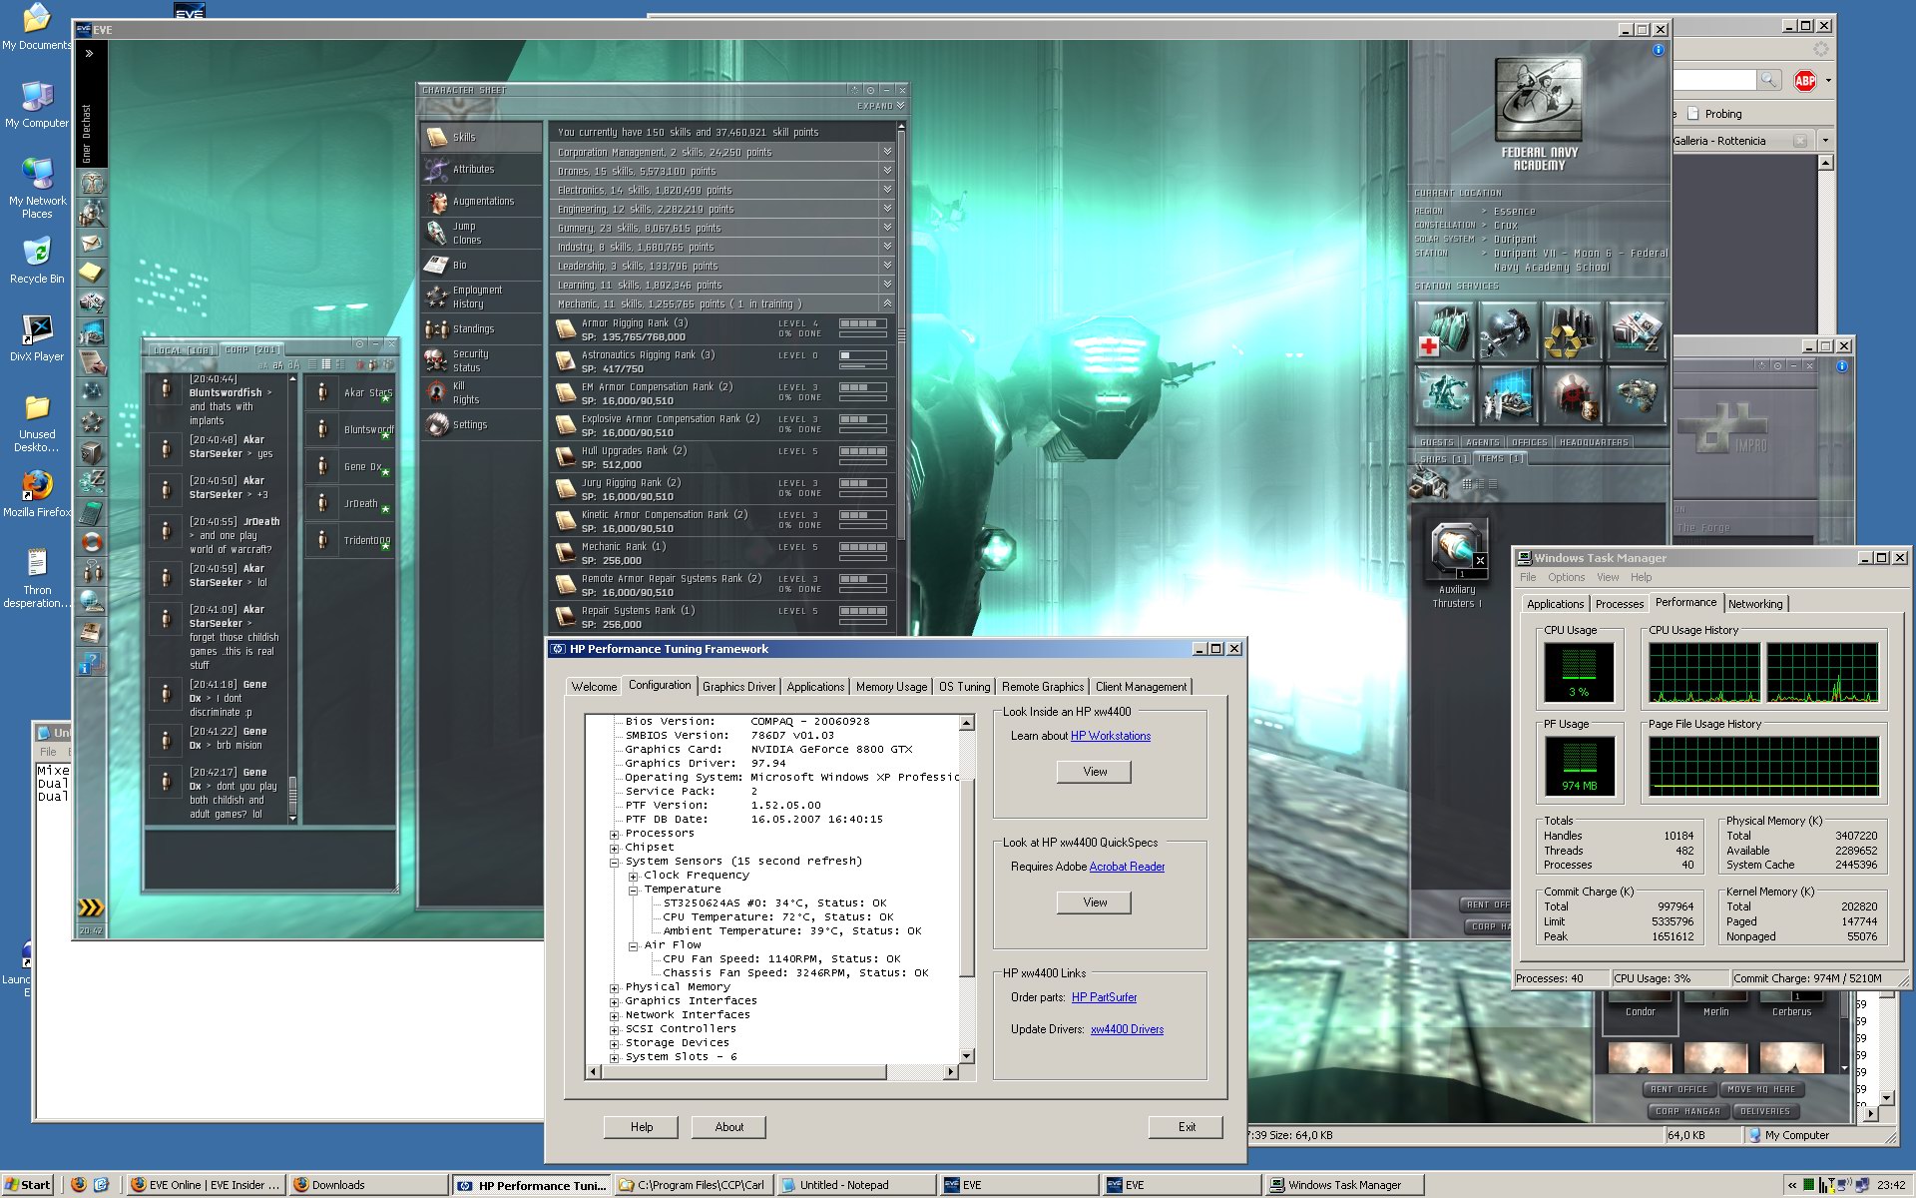Click the medical station service icon
1916x1198 pixels.
click(x=1443, y=331)
